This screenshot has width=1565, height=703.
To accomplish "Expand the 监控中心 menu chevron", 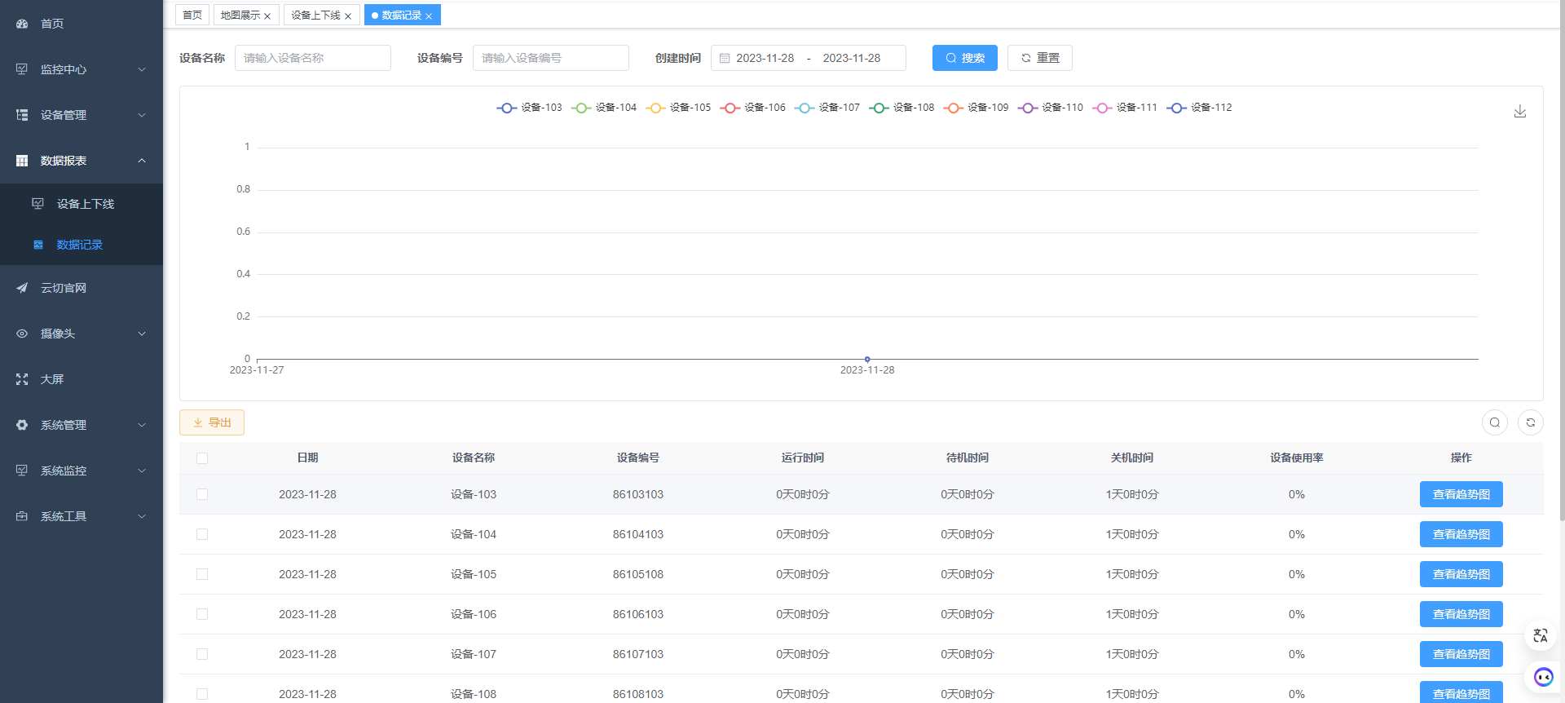I will [x=142, y=69].
